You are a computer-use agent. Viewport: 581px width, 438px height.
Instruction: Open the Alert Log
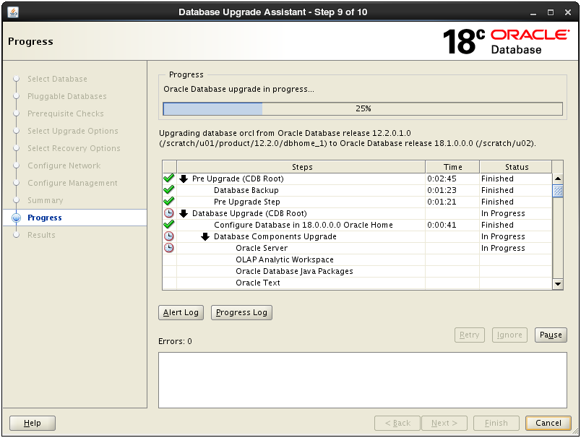[x=181, y=312]
